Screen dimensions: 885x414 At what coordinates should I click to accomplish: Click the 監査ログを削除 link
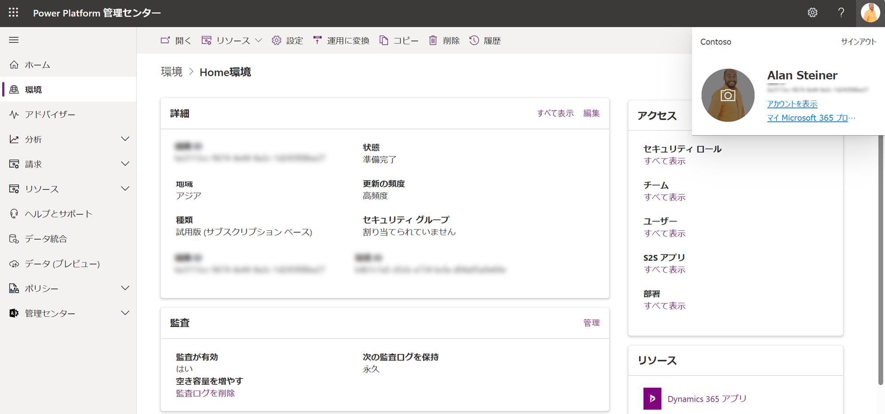pos(205,393)
